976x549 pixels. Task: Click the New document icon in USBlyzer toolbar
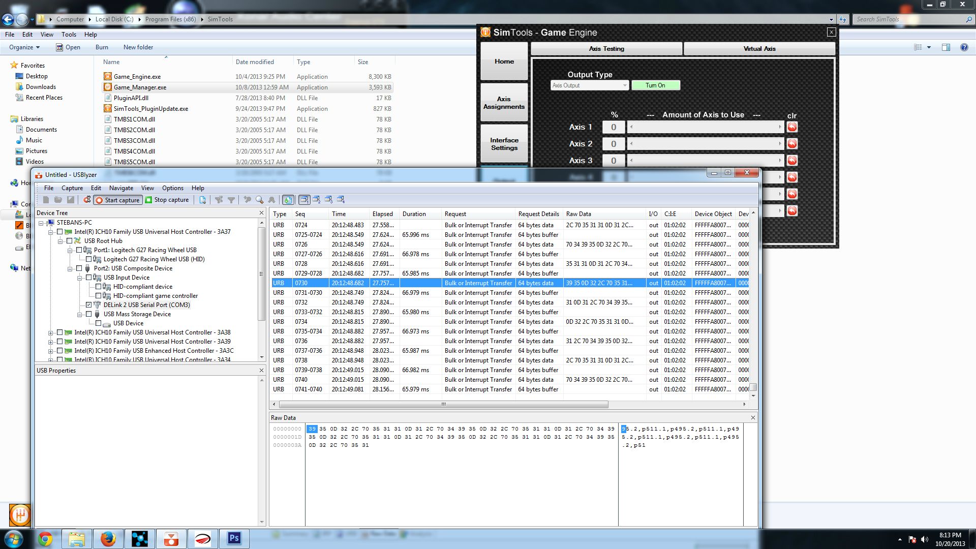(x=46, y=200)
